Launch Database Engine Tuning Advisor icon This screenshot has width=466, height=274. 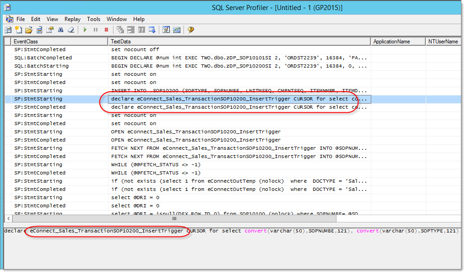coord(166,30)
